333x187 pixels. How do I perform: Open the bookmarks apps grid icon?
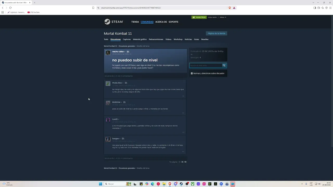[x=3, y=12]
